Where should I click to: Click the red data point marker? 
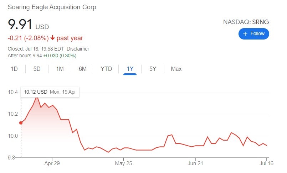pyautogui.click(x=21, y=123)
